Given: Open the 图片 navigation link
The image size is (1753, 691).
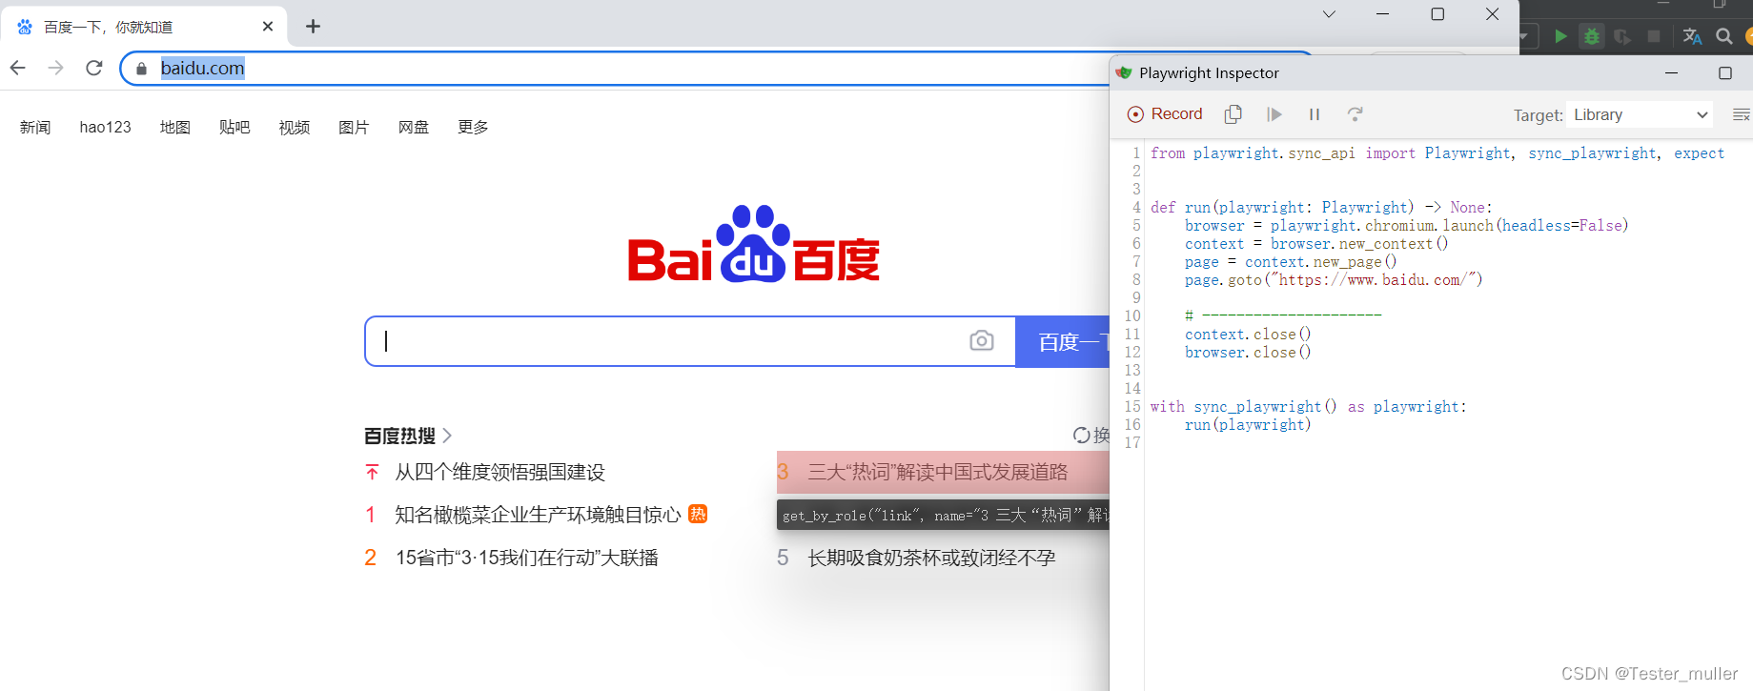Looking at the screenshot, I should (x=354, y=128).
